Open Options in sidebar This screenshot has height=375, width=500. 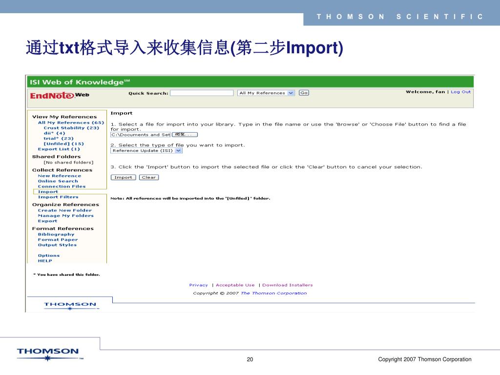pyautogui.click(x=49, y=255)
